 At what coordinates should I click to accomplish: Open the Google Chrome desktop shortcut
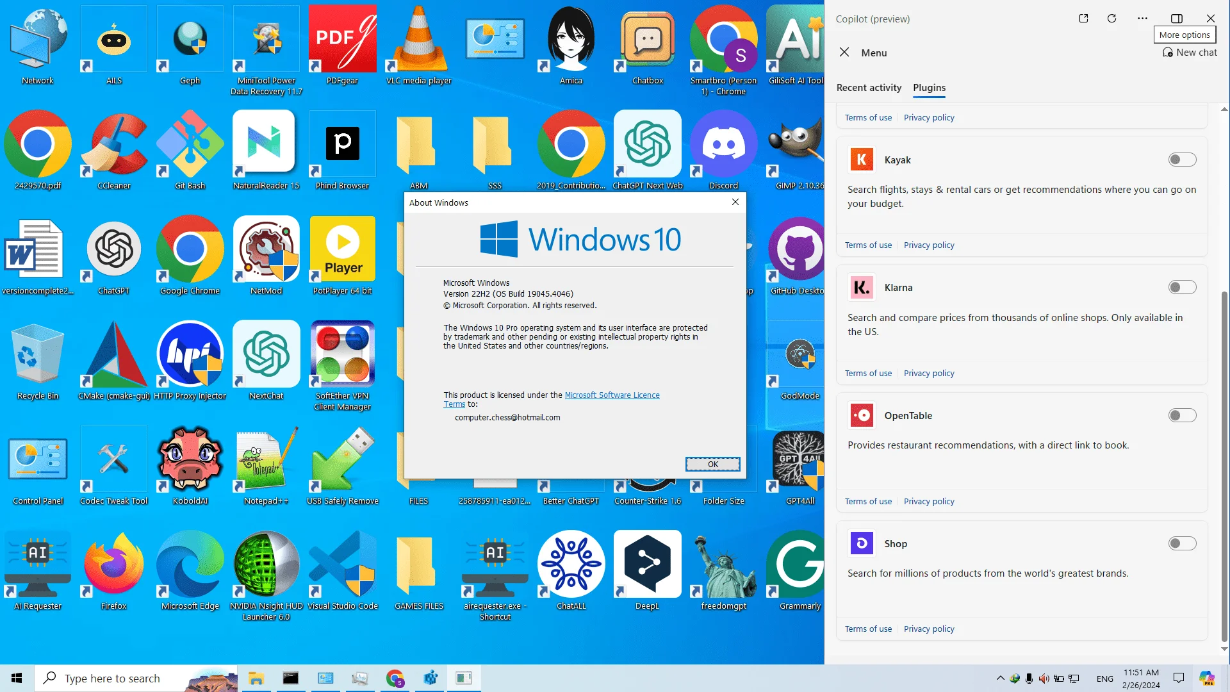click(190, 256)
